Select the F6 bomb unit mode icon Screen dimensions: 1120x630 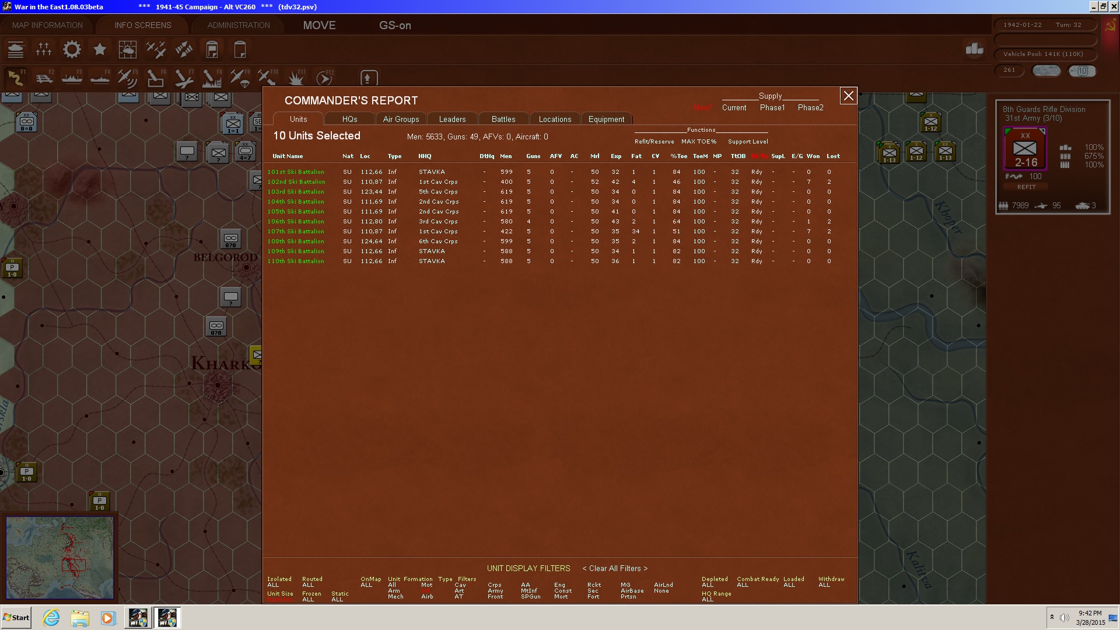point(156,78)
